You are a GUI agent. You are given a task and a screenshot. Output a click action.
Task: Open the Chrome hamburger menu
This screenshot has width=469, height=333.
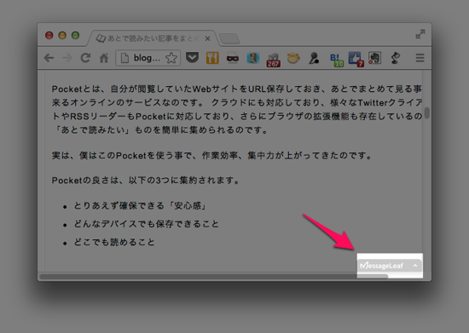420,58
